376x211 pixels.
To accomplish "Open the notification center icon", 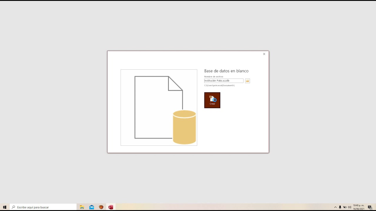I will [370, 207].
